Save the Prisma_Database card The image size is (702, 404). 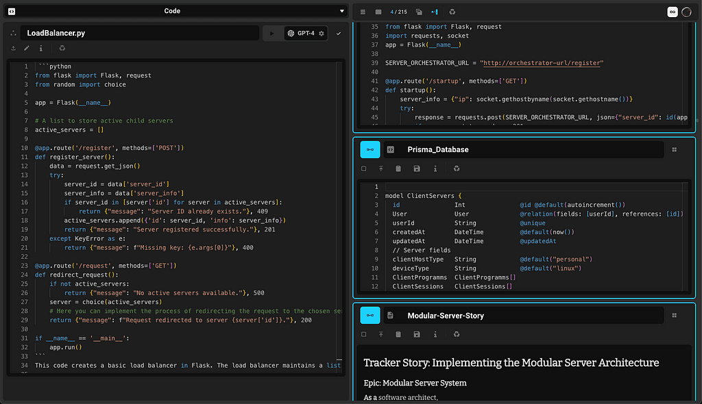point(417,168)
